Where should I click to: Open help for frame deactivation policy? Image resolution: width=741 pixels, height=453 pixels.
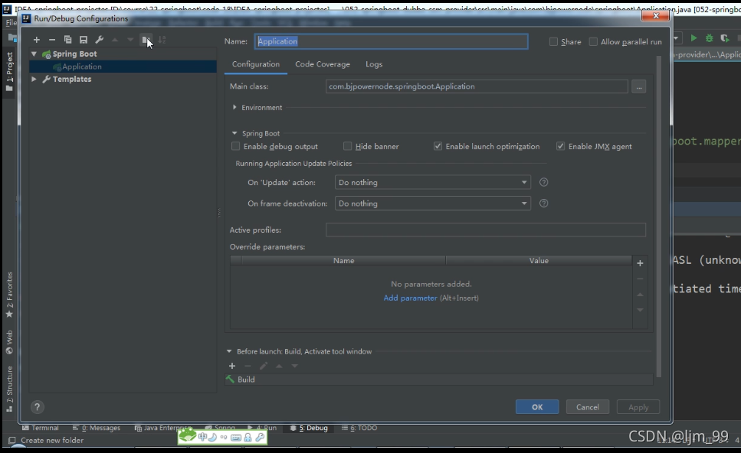tap(543, 204)
